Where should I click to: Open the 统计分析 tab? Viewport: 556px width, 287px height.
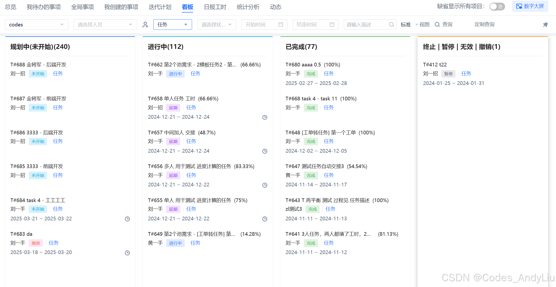(x=248, y=7)
